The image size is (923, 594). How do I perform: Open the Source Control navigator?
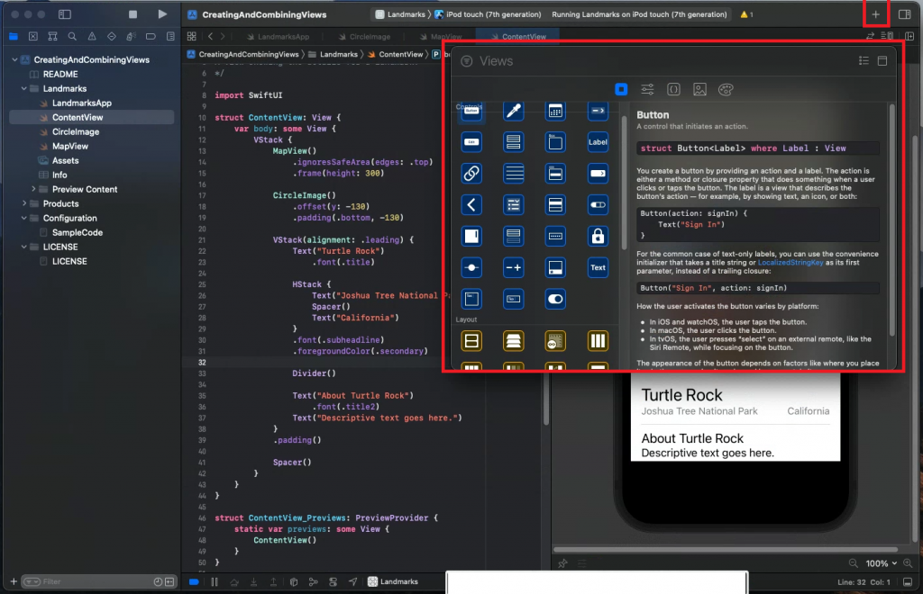(x=33, y=36)
